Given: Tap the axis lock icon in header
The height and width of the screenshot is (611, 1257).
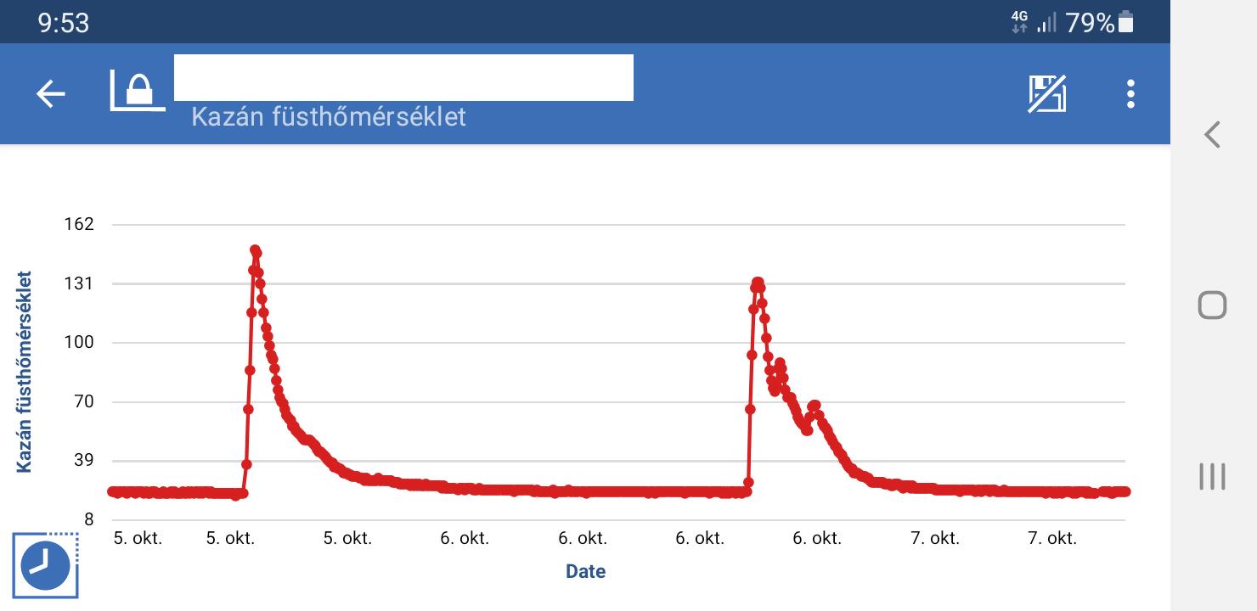Looking at the screenshot, I should 138,92.
